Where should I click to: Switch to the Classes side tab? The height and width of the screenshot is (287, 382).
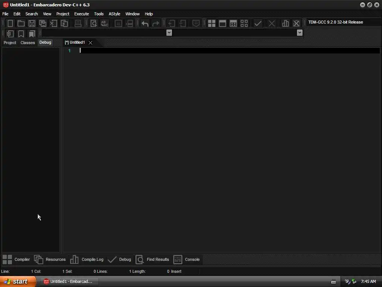coord(28,43)
